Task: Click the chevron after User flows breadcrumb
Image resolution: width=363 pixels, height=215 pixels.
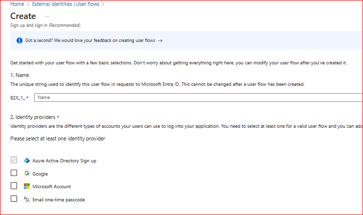Action: tap(103, 4)
